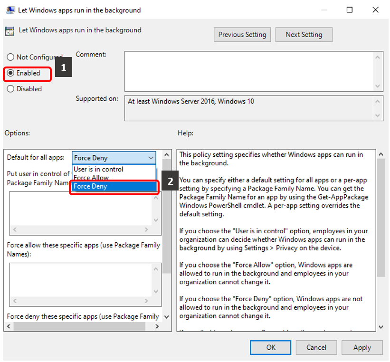Click inside the Comment text box
This screenshot has width=390, height=362.
pyautogui.click(x=249, y=71)
